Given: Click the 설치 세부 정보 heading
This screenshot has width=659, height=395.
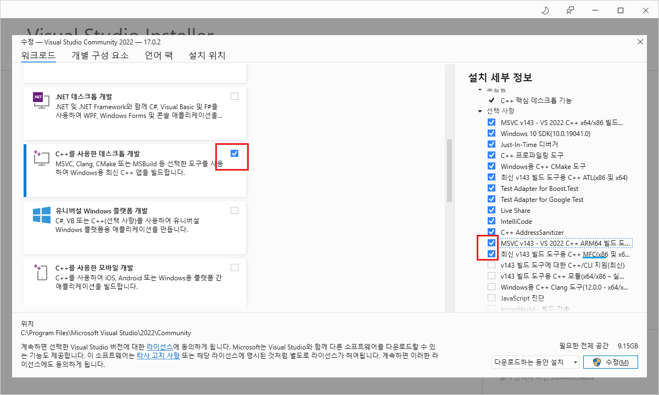Looking at the screenshot, I should (500, 77).
